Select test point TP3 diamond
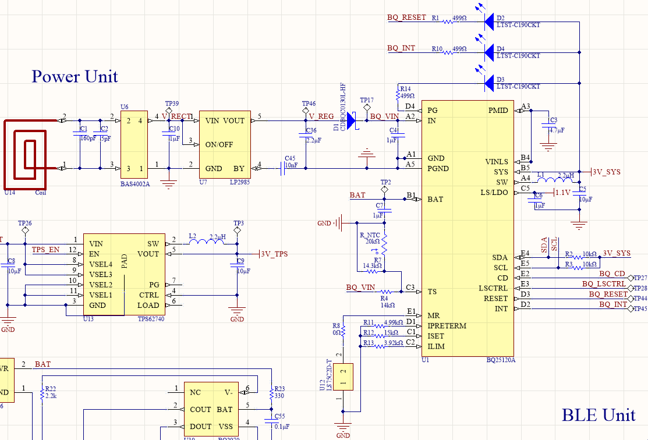648x440 pixels. point(237,230)
